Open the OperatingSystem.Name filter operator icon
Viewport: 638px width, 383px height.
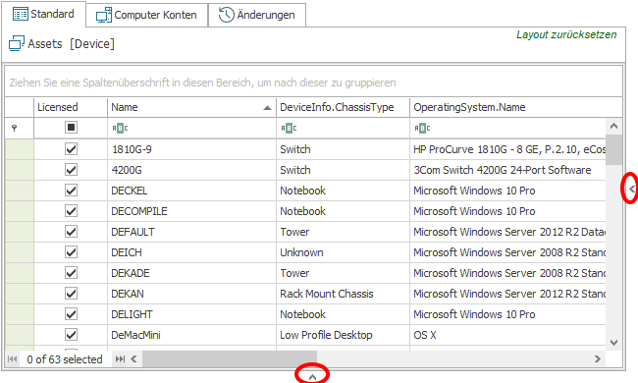tap(422, 129)
